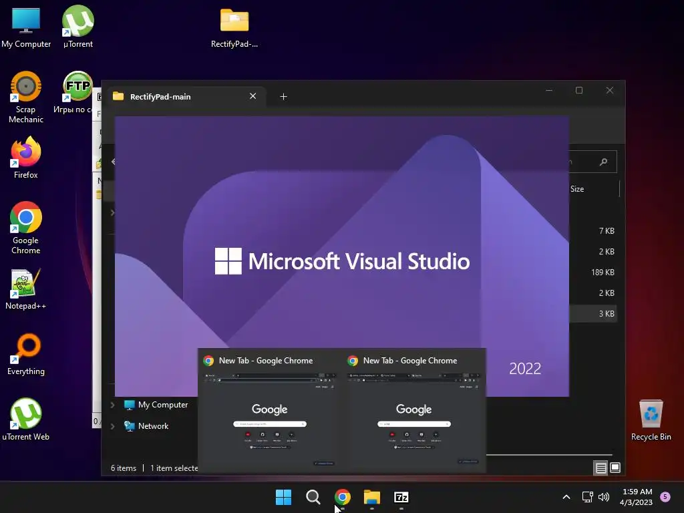Sort by the Size column header
Screen dimensions: 684x513
tap(576, 189)
